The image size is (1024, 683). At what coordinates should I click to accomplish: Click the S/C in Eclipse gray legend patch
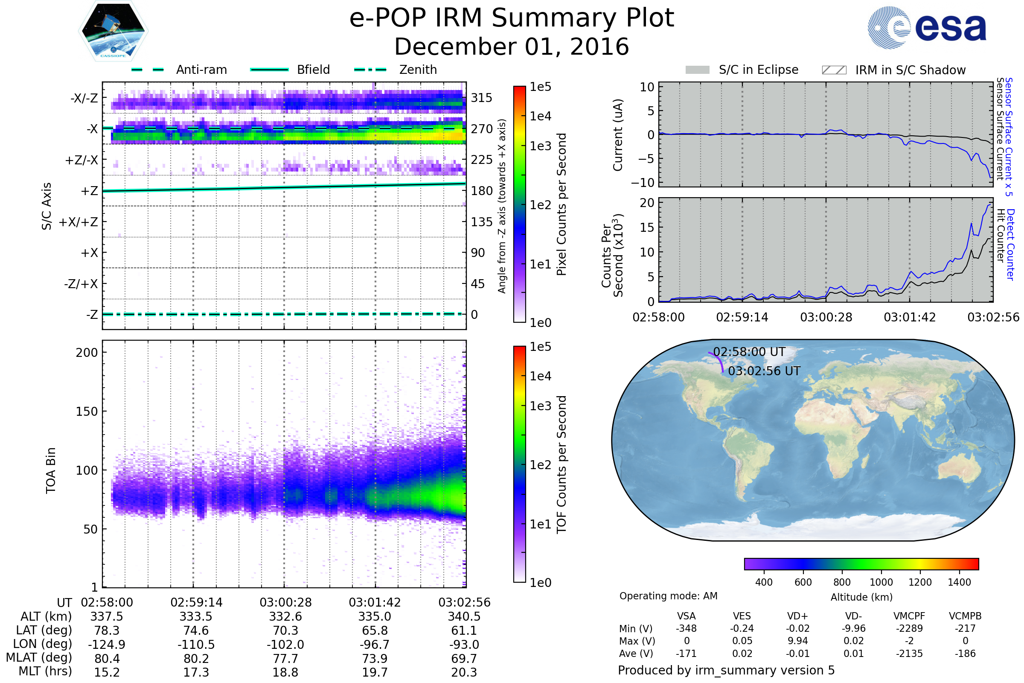tap(697, 70)
